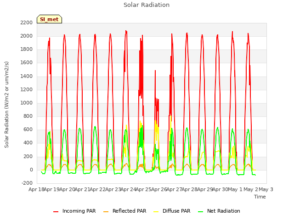This screenshot has width=294, height=220.
Task: Click the 400 y-axis tick label
Action: (28, 143)
